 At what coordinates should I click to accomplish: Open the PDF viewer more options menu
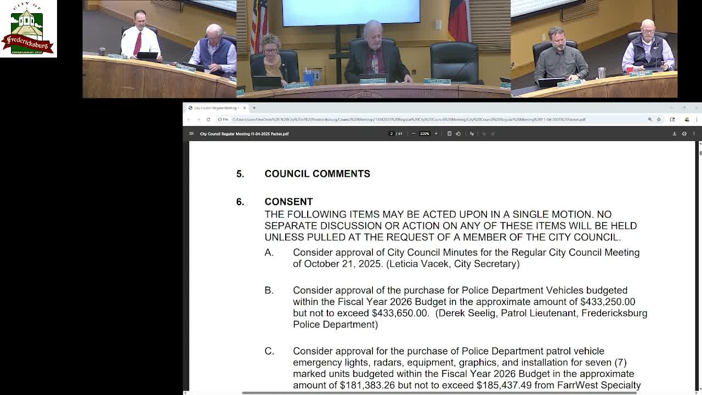(694, 133)
